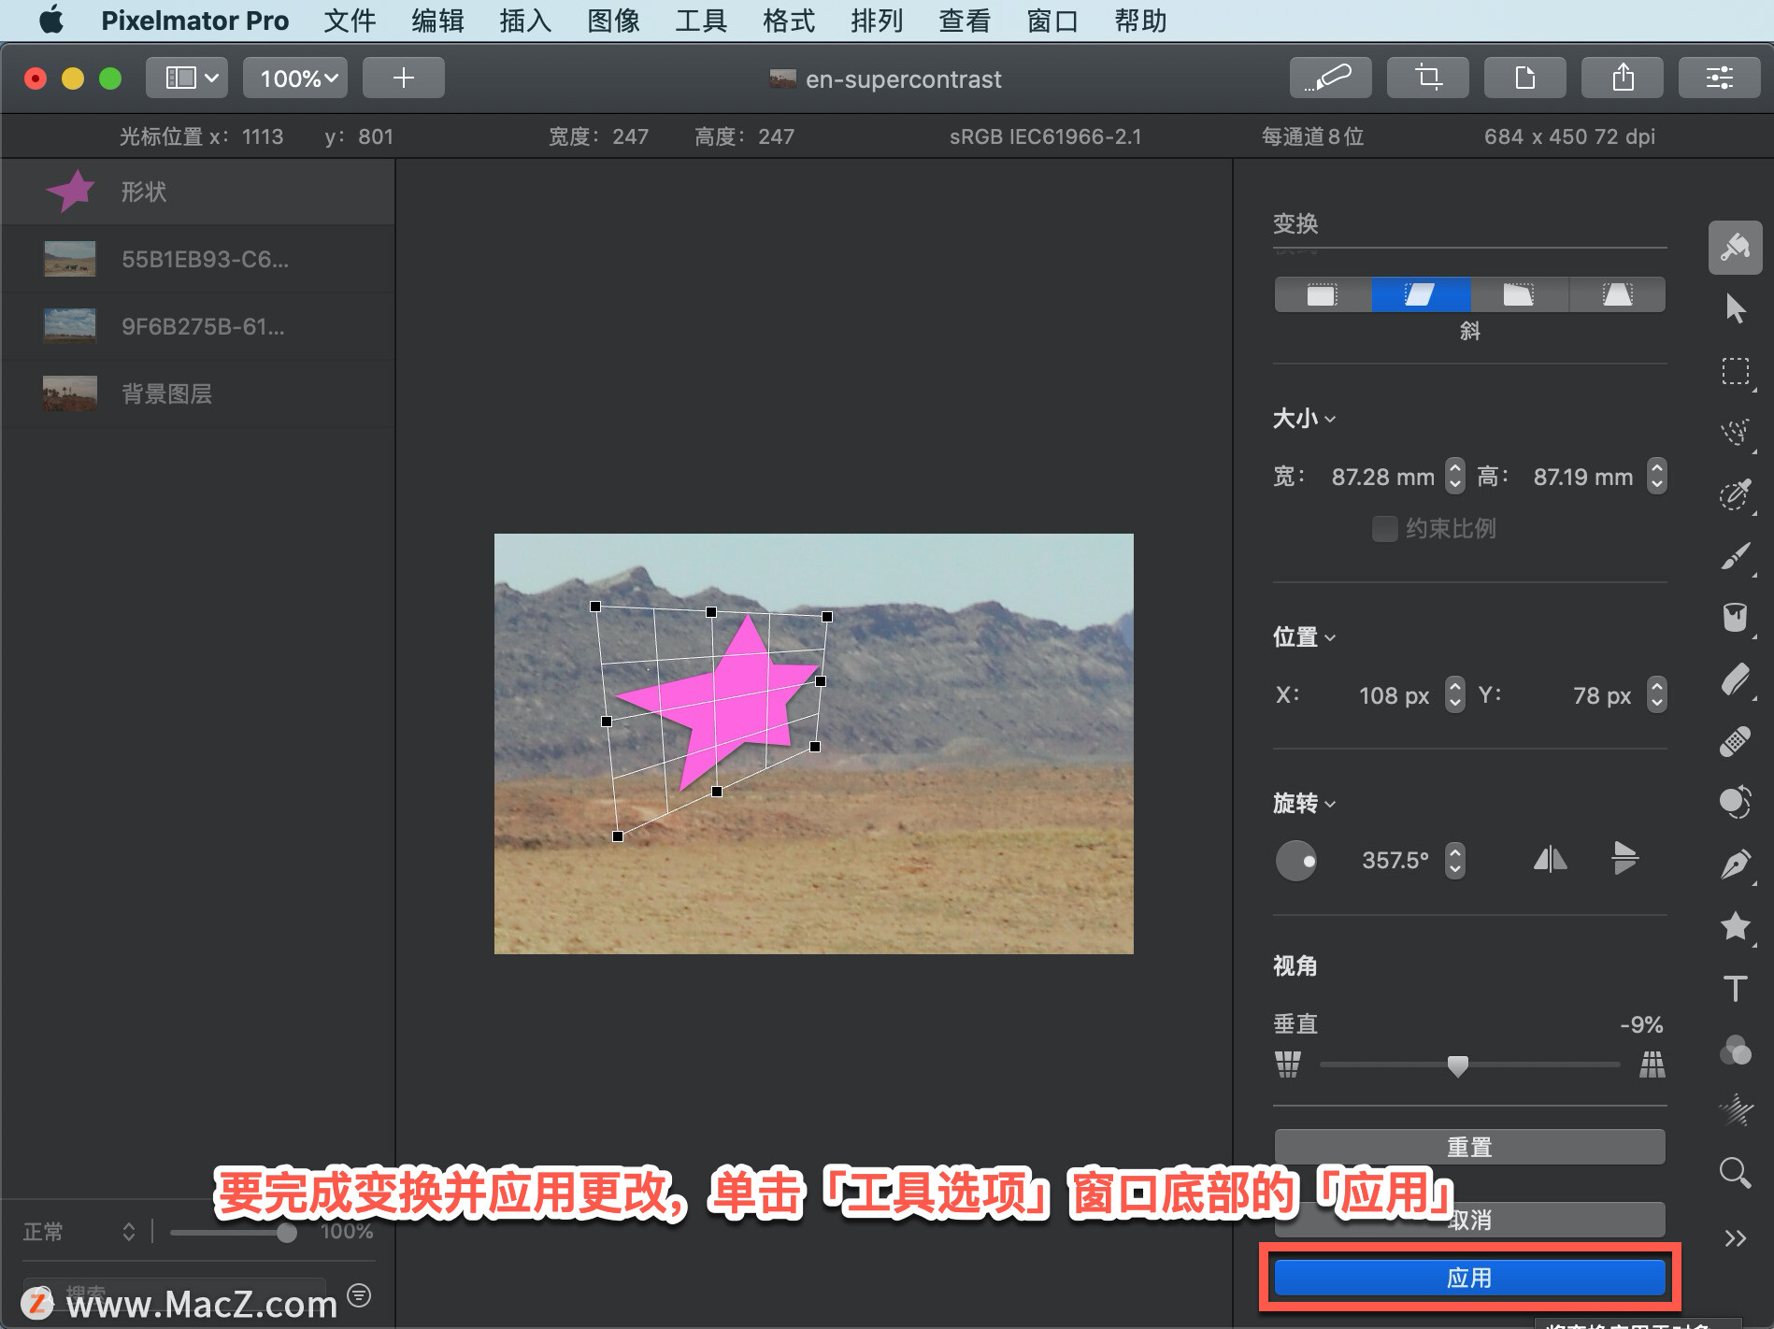Select the 55B1EB93-C6 layer
This screenshot has height=1329, width=1774.
[x=197, y=259]
